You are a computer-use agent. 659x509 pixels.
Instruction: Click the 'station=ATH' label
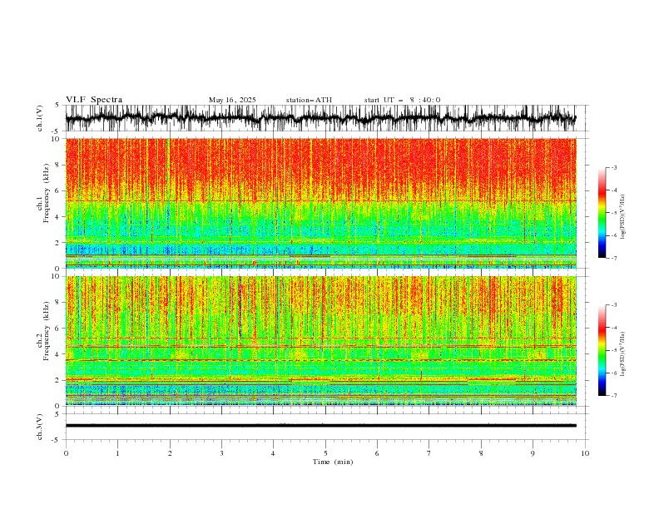point(309,100)
